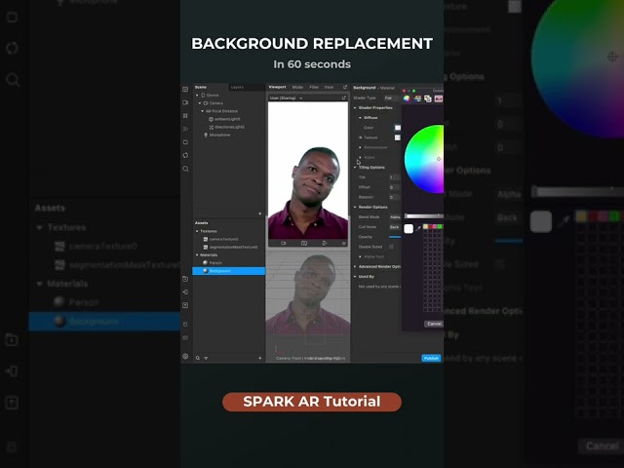Select the Viewport tab
Viewport: 624px width, 468px height.
coord(277,87)
